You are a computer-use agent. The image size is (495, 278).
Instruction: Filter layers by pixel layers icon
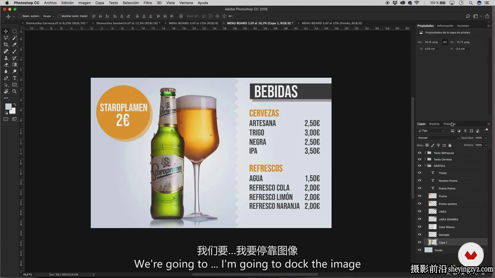(x=453, y=131)
